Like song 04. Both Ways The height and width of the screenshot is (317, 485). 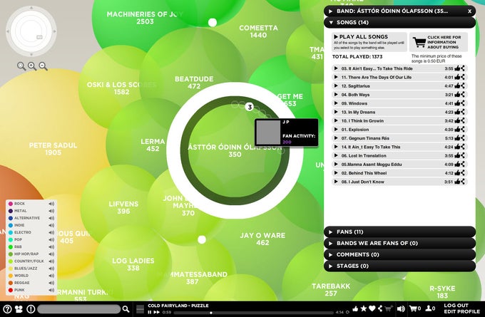[x=457, y=95]
